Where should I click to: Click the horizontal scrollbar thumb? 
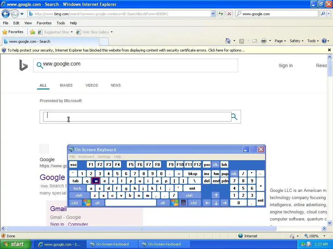tap(141, 229)
